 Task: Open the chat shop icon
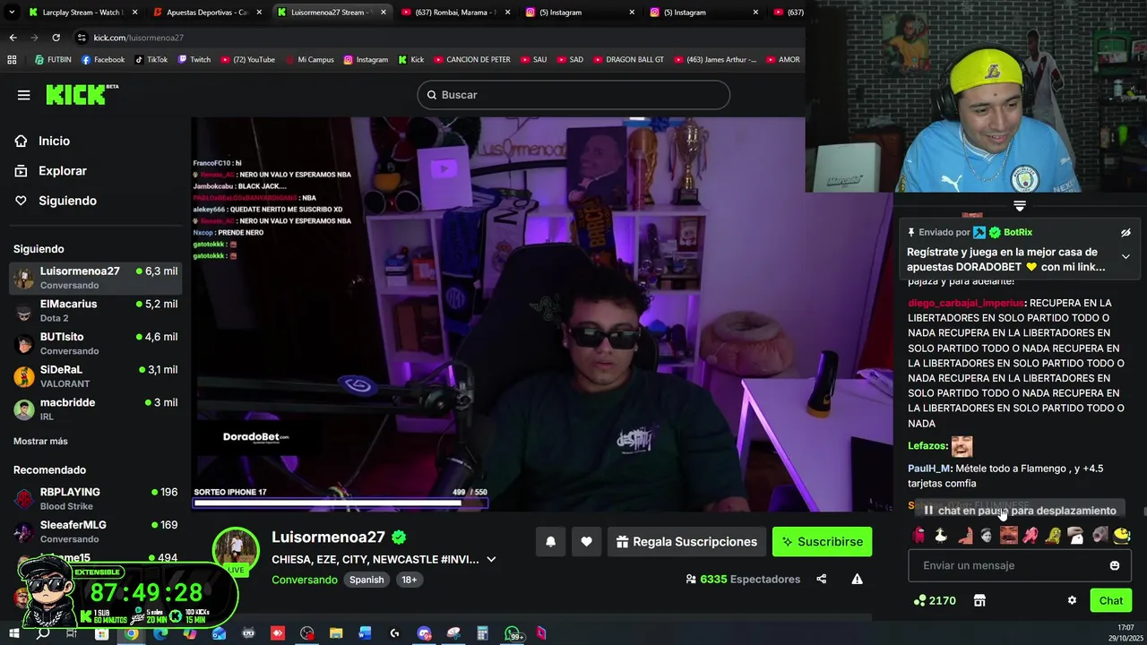(979, 601)
